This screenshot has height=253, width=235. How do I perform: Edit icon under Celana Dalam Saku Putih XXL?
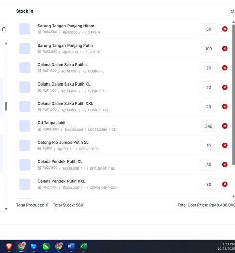[39, 110]
